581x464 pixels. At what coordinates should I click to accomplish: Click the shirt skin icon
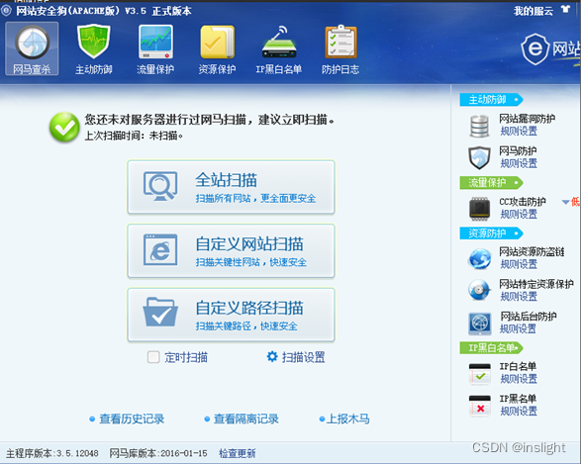click(565, 10)
